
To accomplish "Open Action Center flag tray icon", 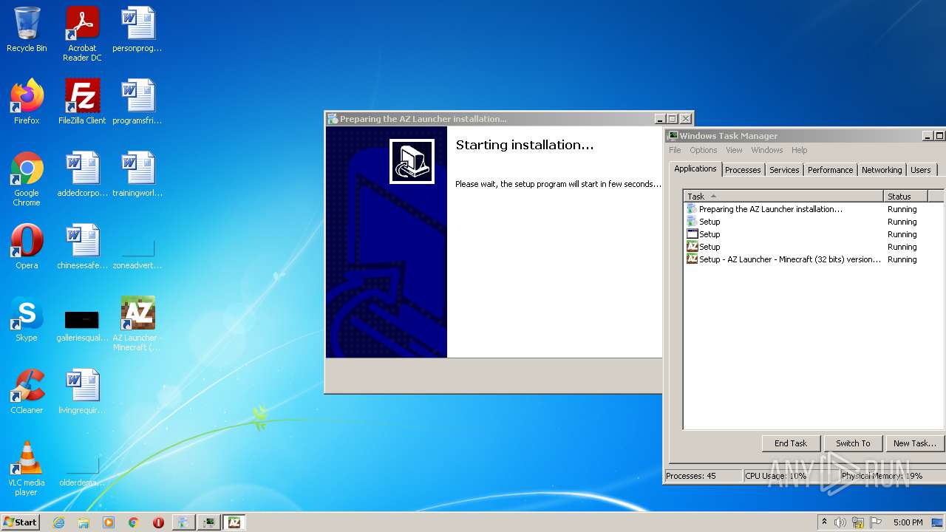I will click(876, 522).
